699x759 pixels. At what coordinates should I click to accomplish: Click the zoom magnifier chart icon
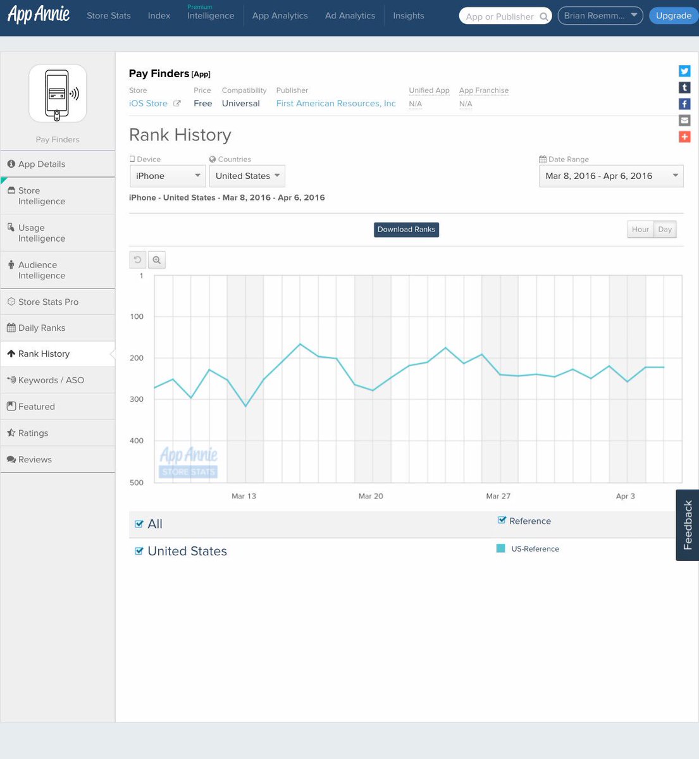pos(157,260)
